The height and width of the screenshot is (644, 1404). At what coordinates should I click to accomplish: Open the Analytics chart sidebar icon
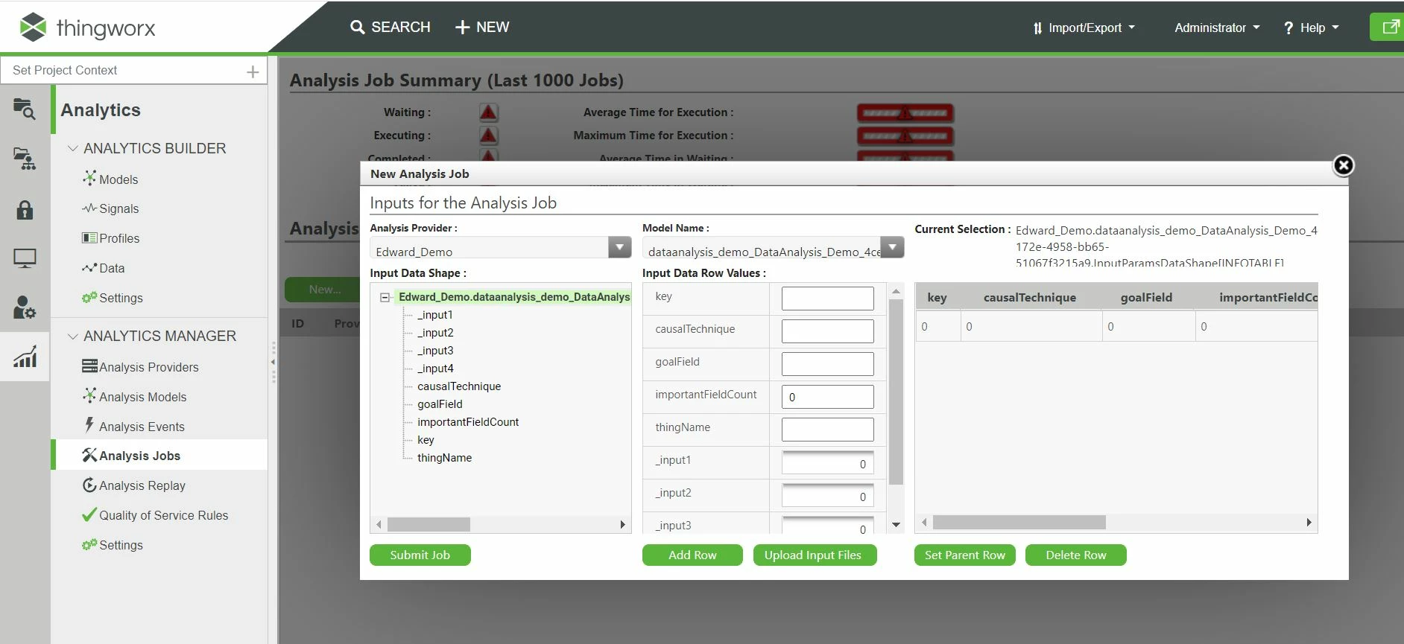[25, 357]
